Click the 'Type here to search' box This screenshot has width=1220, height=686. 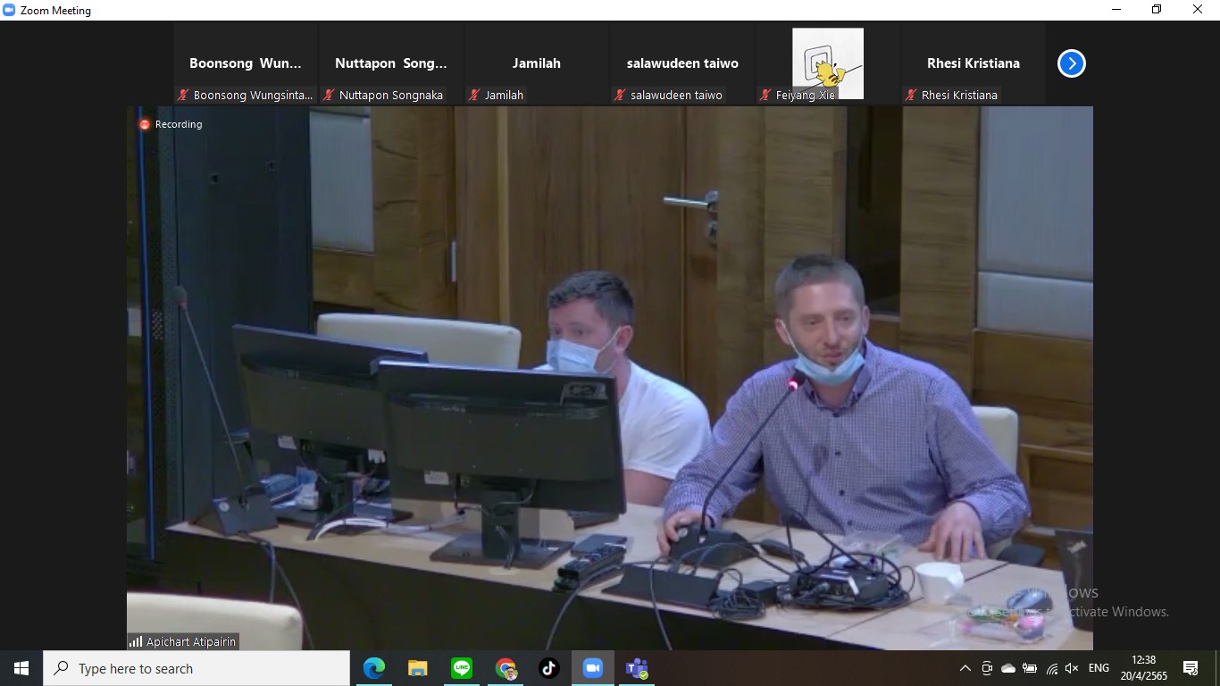(196, 668)
